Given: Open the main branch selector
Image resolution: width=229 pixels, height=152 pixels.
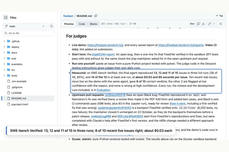Looking at the screenshot, I should (x=25, y=26).
